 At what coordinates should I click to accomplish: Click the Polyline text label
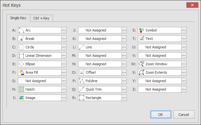(91, 81)
